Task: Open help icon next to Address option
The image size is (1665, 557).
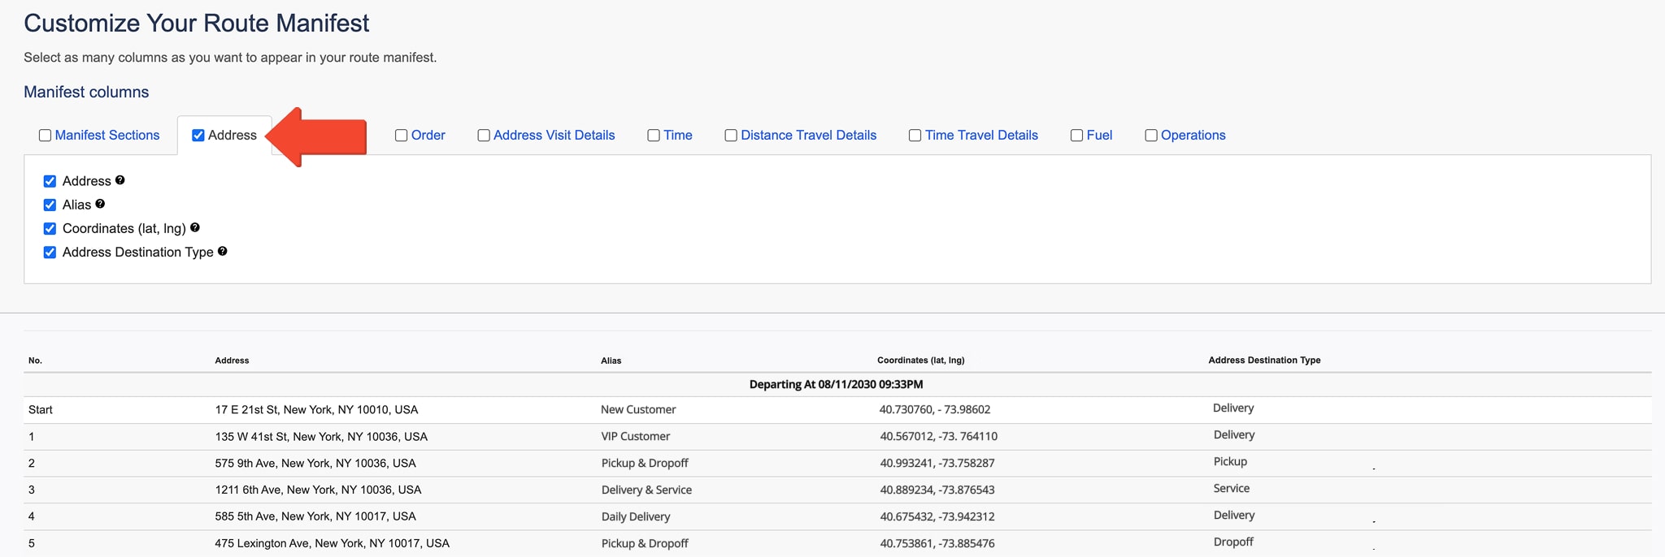Action: 120,180
